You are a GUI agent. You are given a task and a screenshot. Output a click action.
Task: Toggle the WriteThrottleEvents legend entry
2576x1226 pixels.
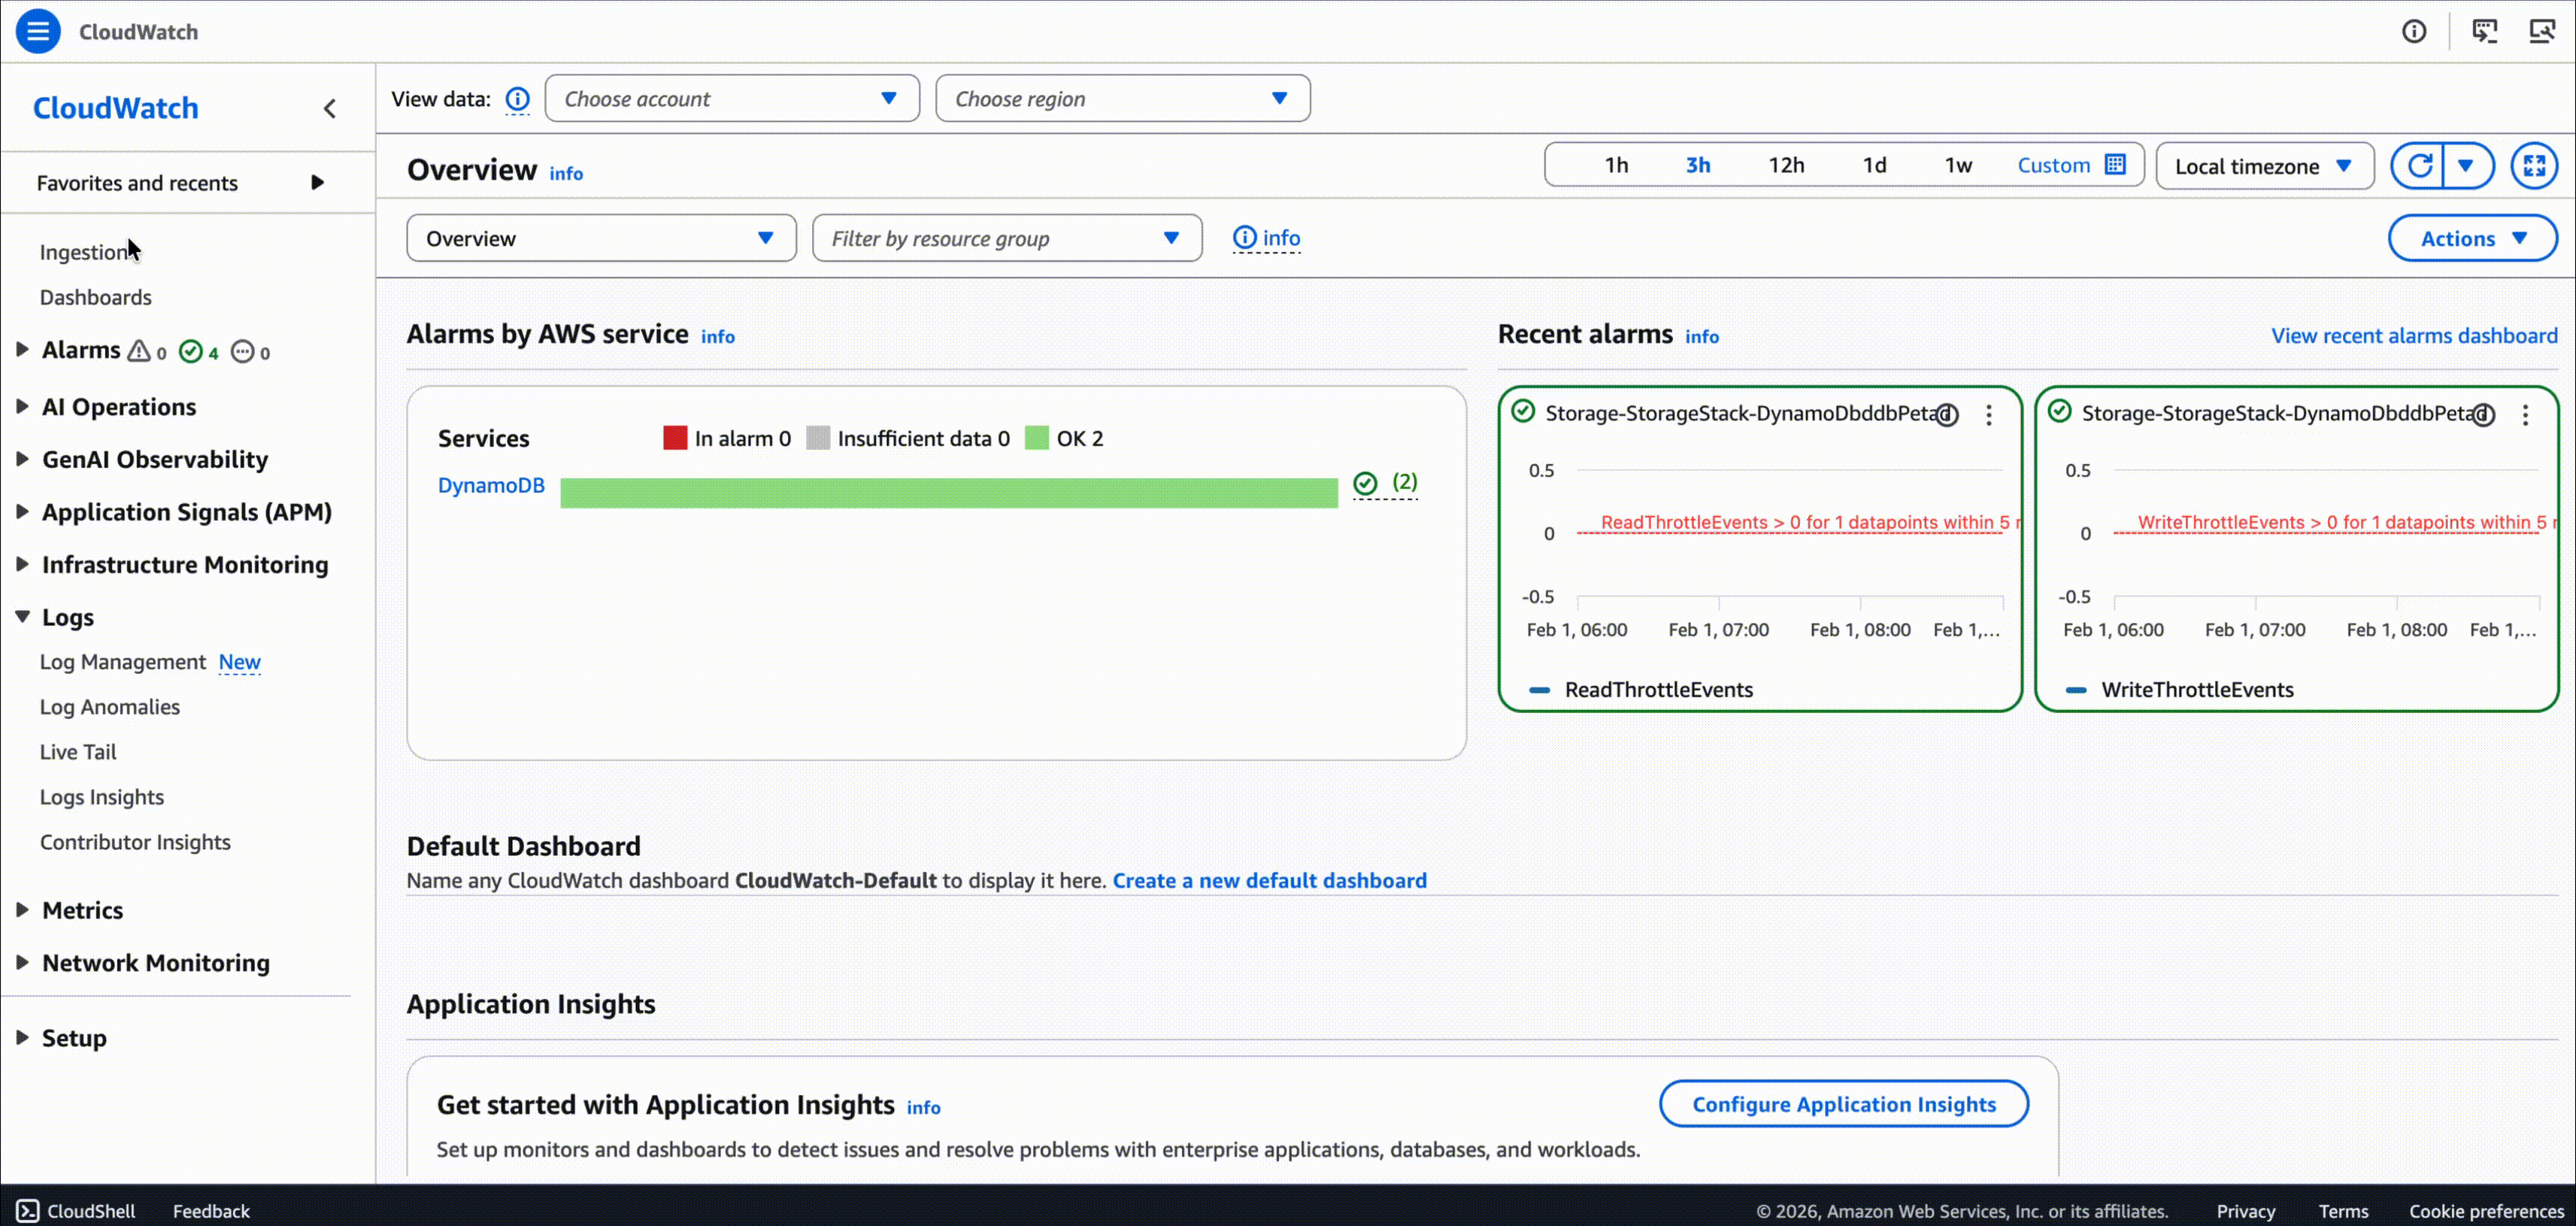coord(2180,689)
